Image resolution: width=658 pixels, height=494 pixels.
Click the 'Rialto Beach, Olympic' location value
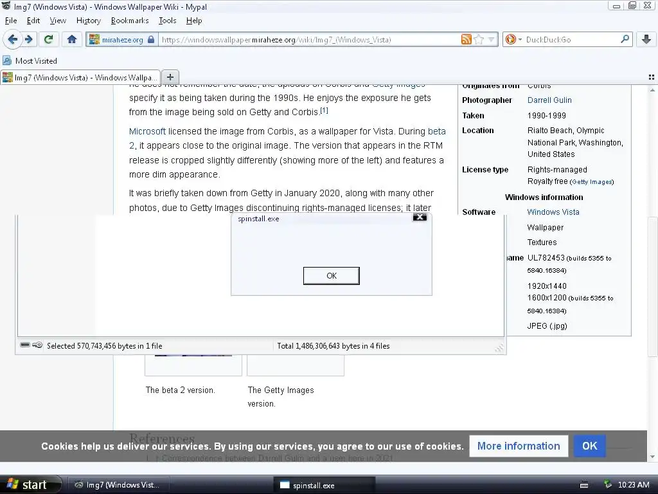[x=565, y=130]
